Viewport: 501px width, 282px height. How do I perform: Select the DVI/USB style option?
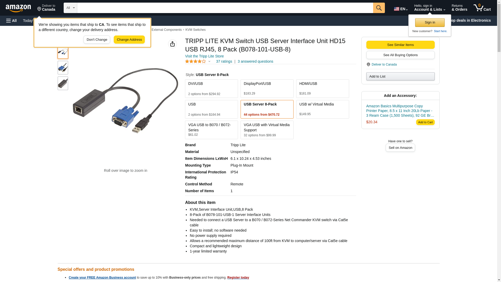[x=211, y=89]
